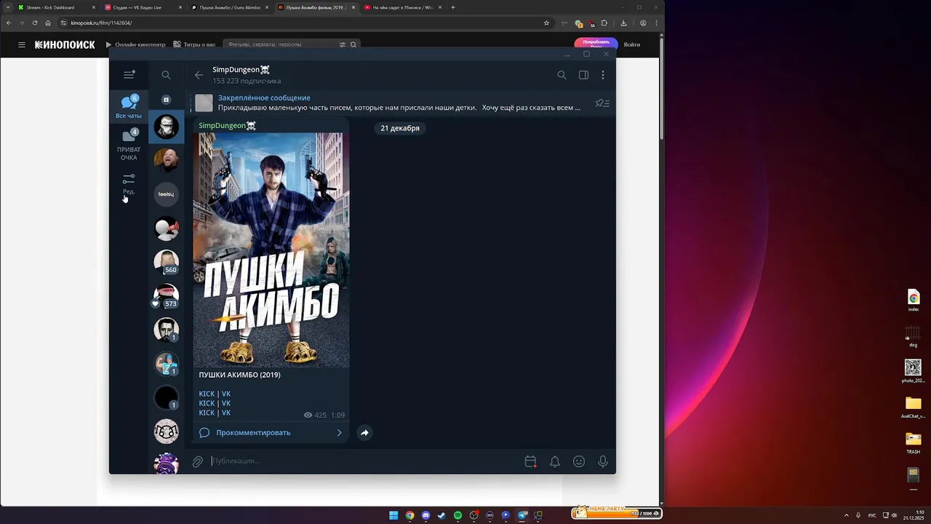This screenshot has width=931, height=524.
Task: Open the scheduled messages calendar icon
Action: point(530,461)
